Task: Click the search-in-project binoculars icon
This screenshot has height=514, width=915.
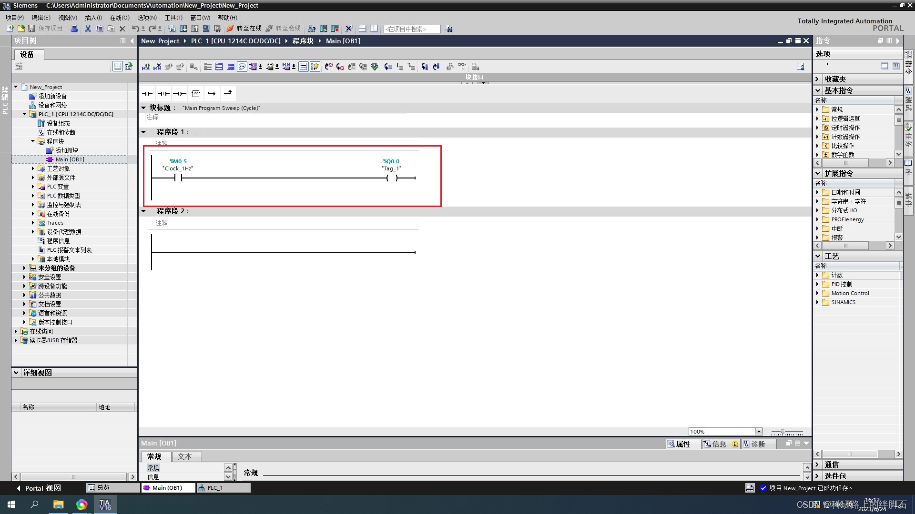Action: 449,29
